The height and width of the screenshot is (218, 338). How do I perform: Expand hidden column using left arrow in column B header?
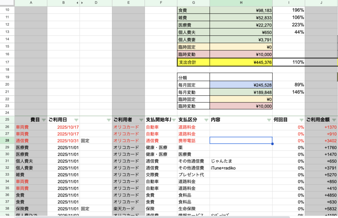point(77,3)
